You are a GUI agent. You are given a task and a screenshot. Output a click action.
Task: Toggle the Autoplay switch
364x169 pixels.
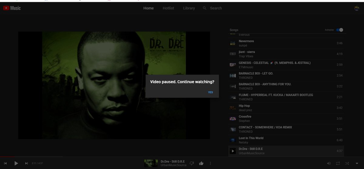tap(340, 30)
